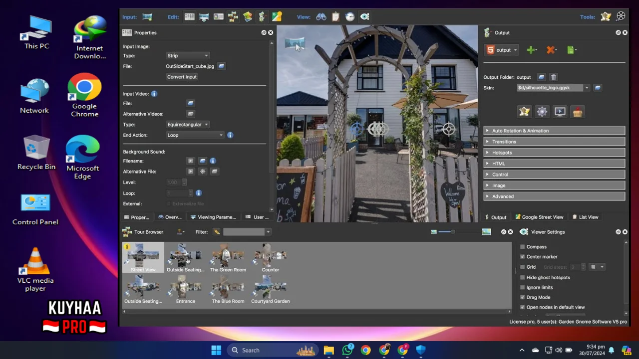Open End Action Loop dropdown
This screenshot has width=639, height=359.
195,135
